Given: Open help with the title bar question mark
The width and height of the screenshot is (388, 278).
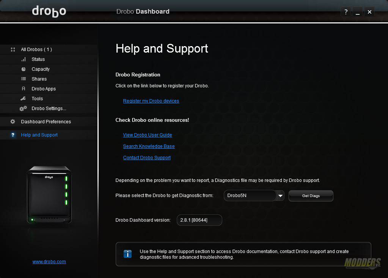Looking at the screenshot, I should tap(346, 12).
